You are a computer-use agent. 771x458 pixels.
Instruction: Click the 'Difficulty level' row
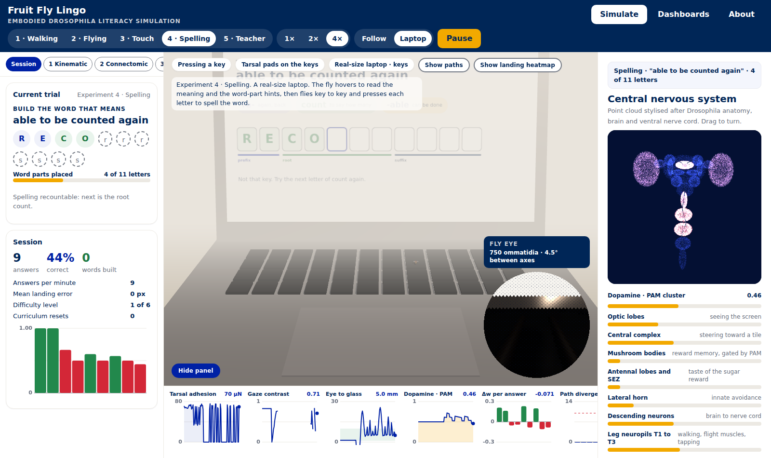pos(81,305)
